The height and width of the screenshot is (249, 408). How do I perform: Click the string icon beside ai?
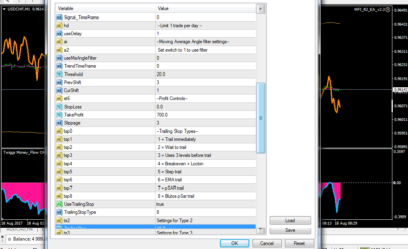[59, 42]
